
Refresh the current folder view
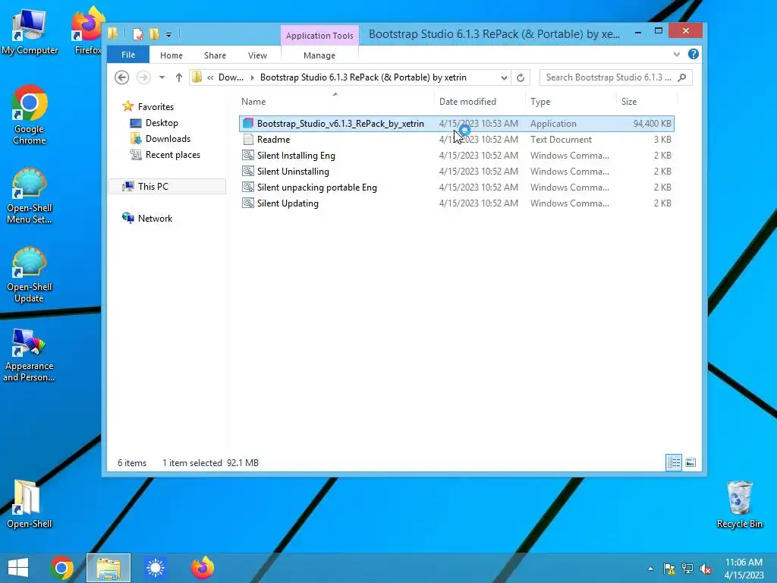coord(521,77)
